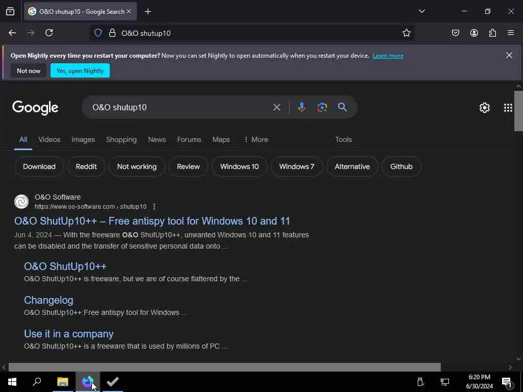Open the Extensions puzzle icon
Screen dimensions: 523x392
[x=492, y=33]
